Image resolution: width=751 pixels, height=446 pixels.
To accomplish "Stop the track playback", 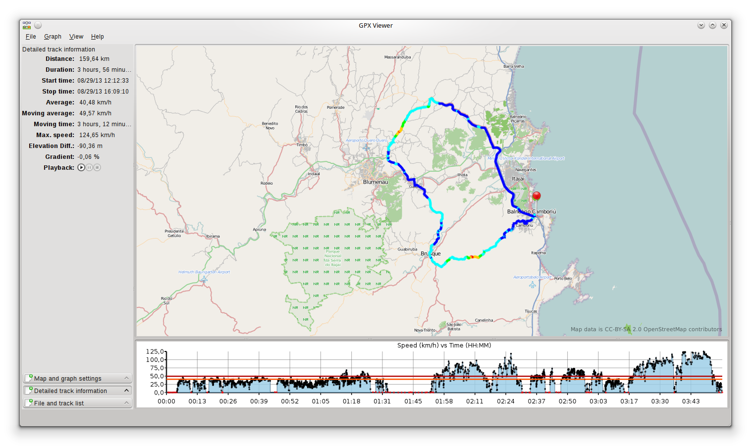I will pyautogui.click(x=97, y=167).
